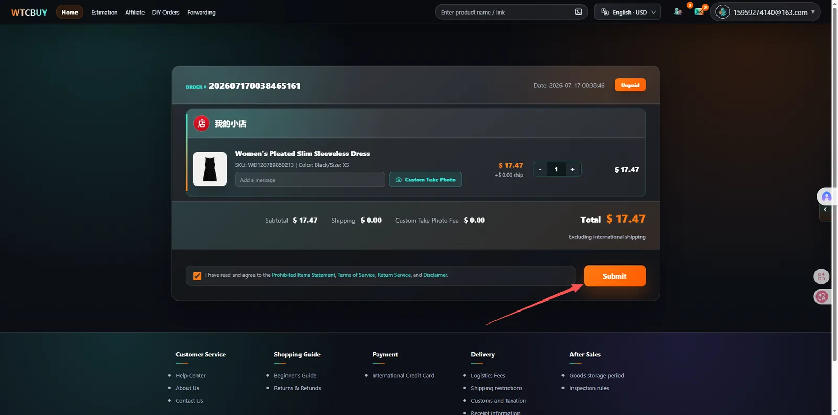Viewport: 838px width, 415px height.
Task: Open the Beginner's Guide link
Action: [x=295, y=376]
